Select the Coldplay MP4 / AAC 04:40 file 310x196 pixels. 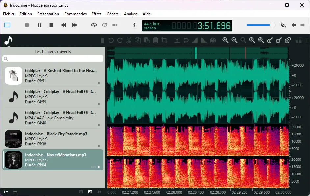pyautogui.click(x=53, y=118)
